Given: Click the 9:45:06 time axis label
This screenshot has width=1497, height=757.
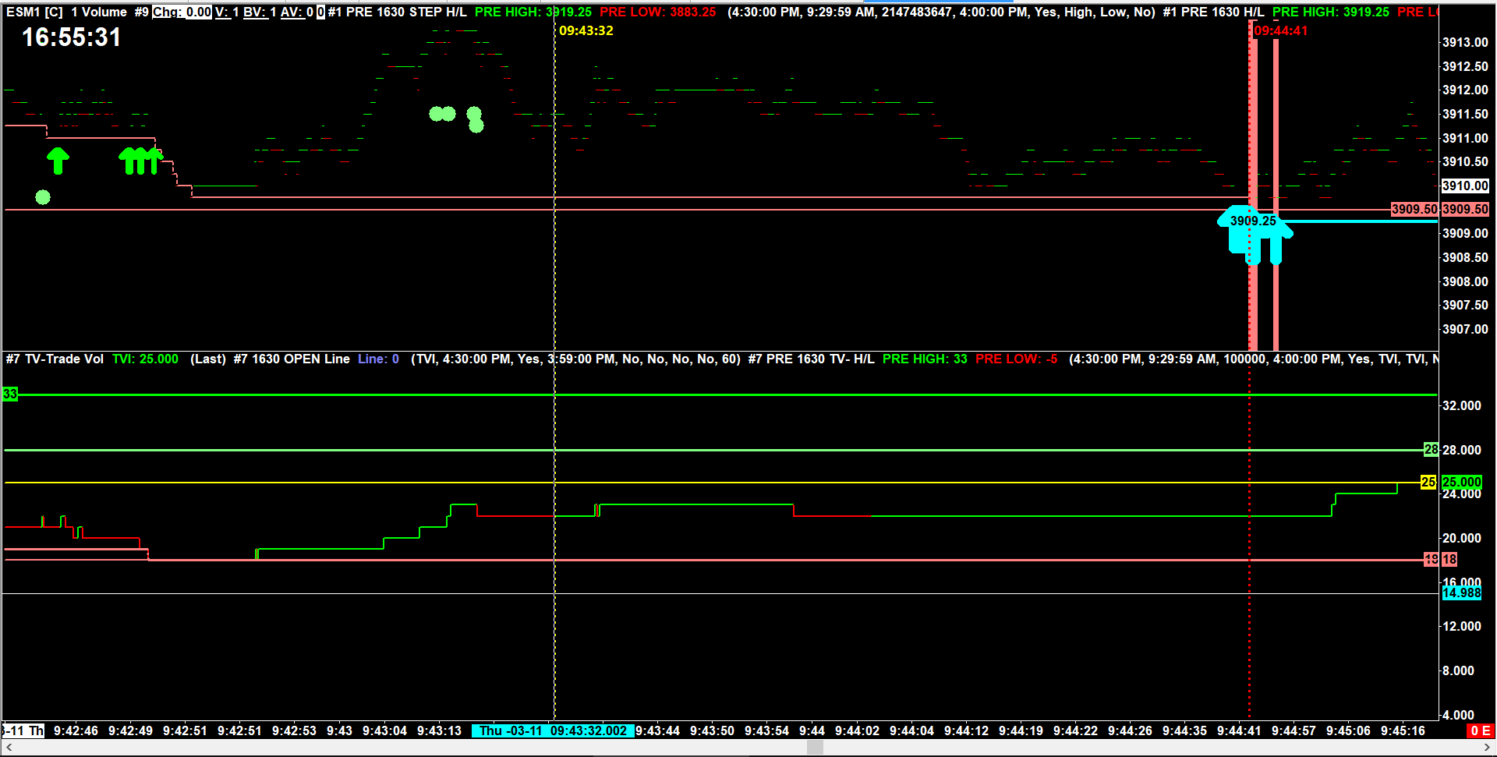Looking at the screenshot, I should (1348, 730).
